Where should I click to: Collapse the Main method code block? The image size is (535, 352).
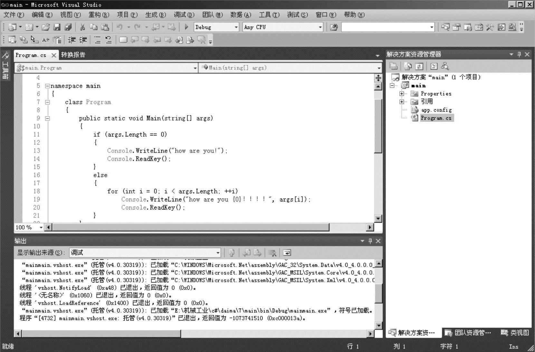47,118
